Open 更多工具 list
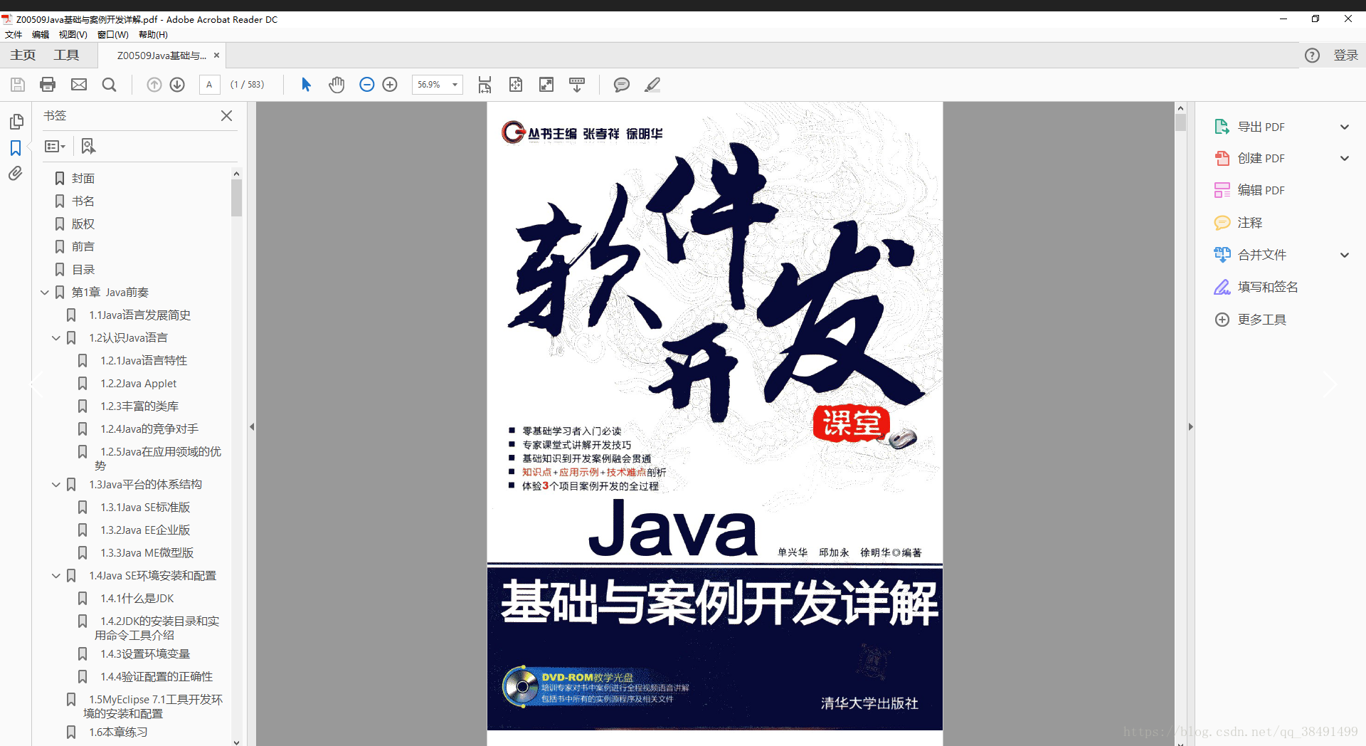This screenshot has width=1366, height=746. point(1250,320)
